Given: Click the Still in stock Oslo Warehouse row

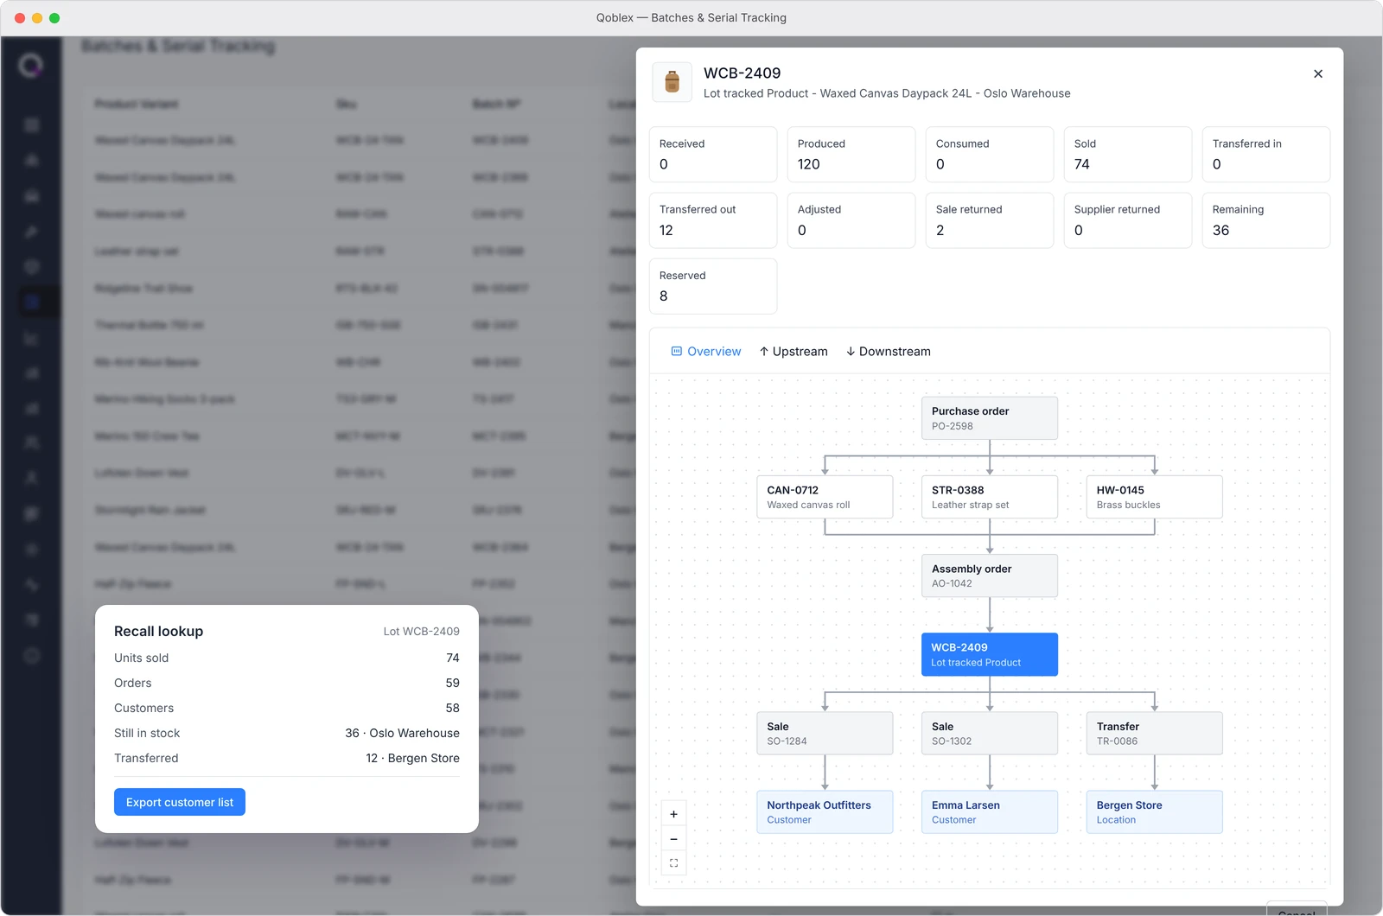Looking at the screenshot, I should (x=287, y=733).
